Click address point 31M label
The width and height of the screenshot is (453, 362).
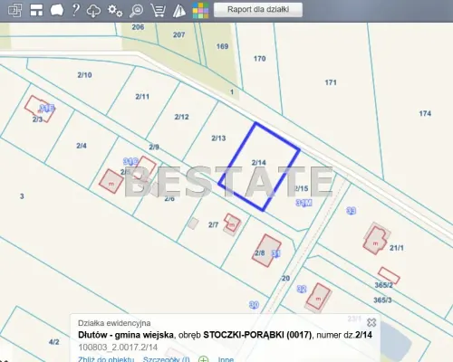tap(304, 203)
